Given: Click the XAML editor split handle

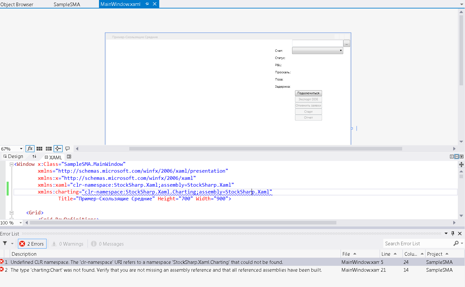Looking at the screenshot, I should tap(461, 165).
